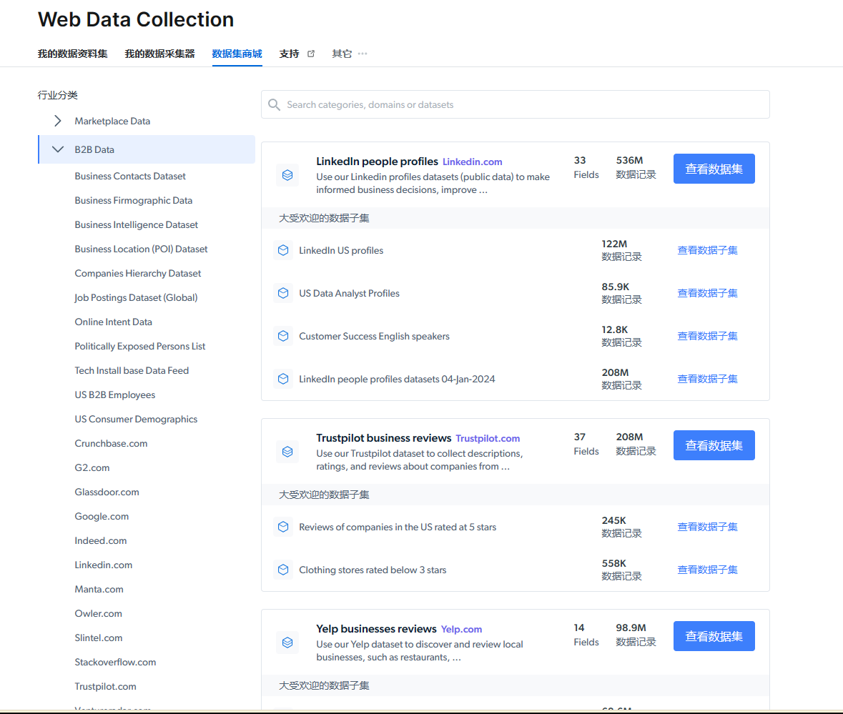Click the search magnifier icon

point(274,105)
